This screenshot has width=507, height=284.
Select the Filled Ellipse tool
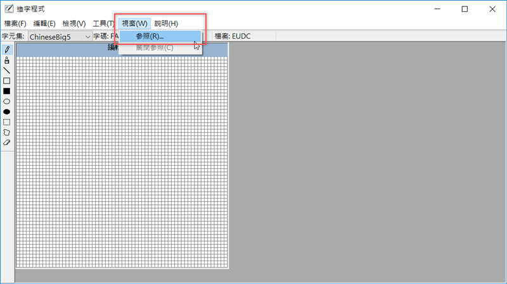click(7, 112)
